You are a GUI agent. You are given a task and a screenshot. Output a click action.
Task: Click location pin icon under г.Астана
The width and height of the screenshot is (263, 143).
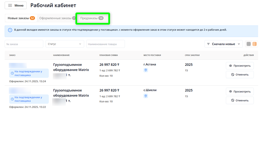pyautogui.click(x=146, y=70)
